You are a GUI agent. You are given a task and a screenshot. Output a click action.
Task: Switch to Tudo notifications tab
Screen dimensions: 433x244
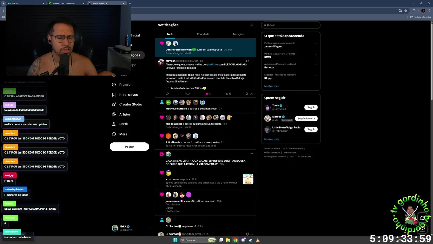[x=170, y=34]
